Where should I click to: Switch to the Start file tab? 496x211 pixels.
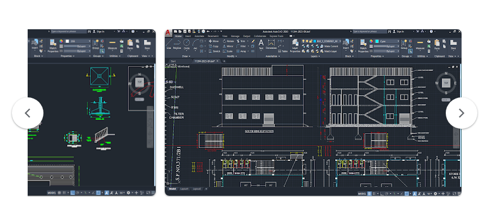point(173,61)
